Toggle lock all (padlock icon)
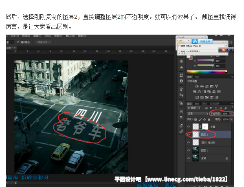 pos(209,119)
